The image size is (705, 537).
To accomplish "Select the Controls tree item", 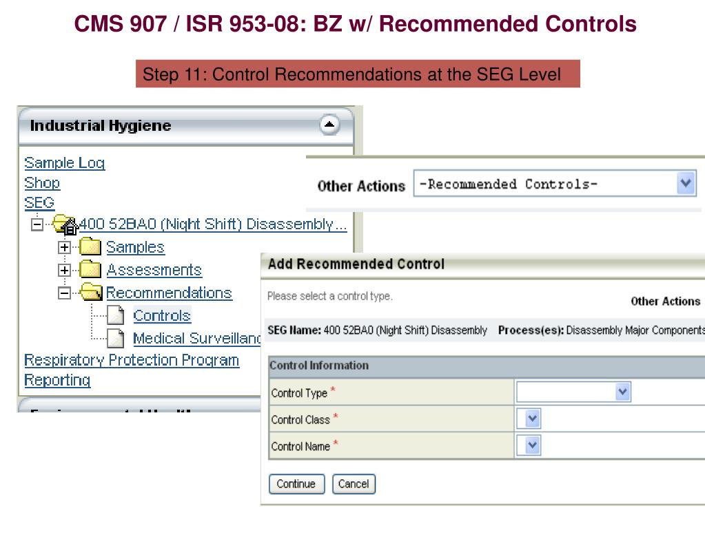I will tap(162, 315).
